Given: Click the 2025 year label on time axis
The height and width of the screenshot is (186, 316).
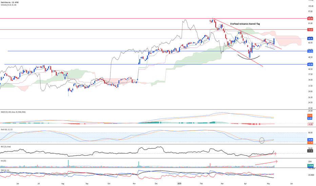Looking at the screenshot, I should pyautogui.click(x=180, y=184).
